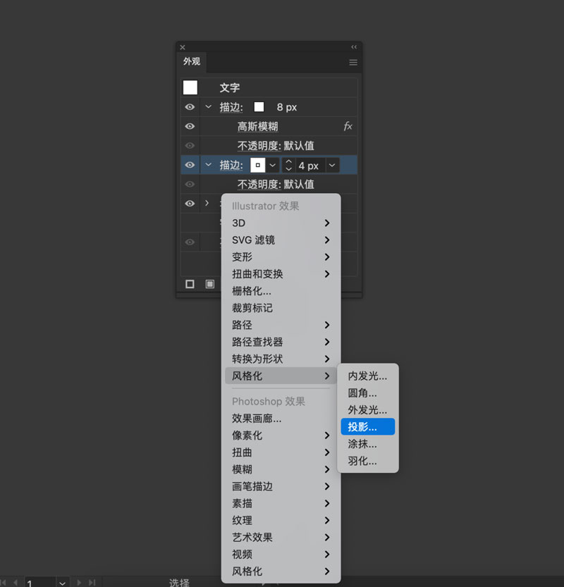Open 效果画廊... from Photoshop effects

(281, 419)
